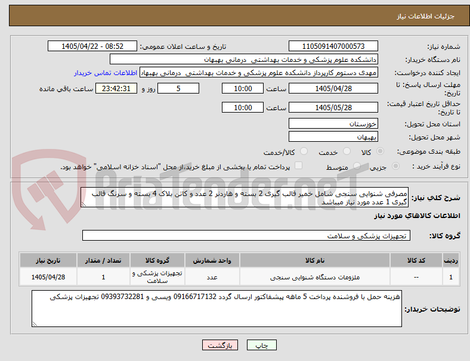
Task: Click the تاریخ نیاز column header
Action: 48,260
